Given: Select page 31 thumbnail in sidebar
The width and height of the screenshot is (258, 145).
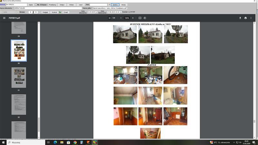Looking at the screenshot, I should [19, 78].
